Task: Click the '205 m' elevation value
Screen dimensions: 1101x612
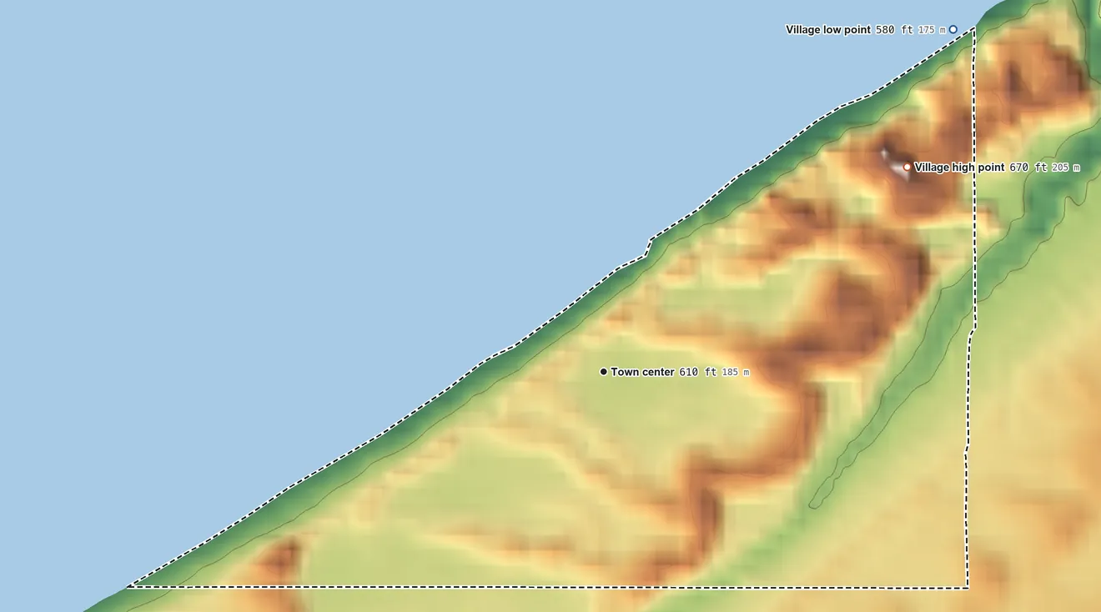Action: pos(1065,168)
